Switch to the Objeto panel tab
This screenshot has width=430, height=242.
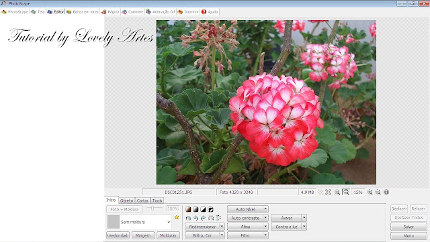click(127, 200)
